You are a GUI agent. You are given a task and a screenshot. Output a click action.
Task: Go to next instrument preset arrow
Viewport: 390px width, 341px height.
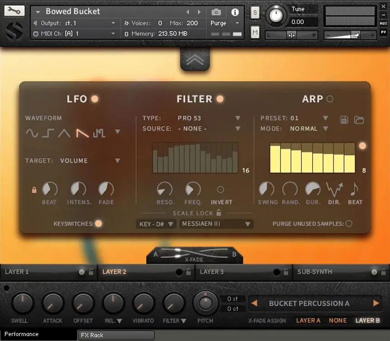(x=199, y=12)
